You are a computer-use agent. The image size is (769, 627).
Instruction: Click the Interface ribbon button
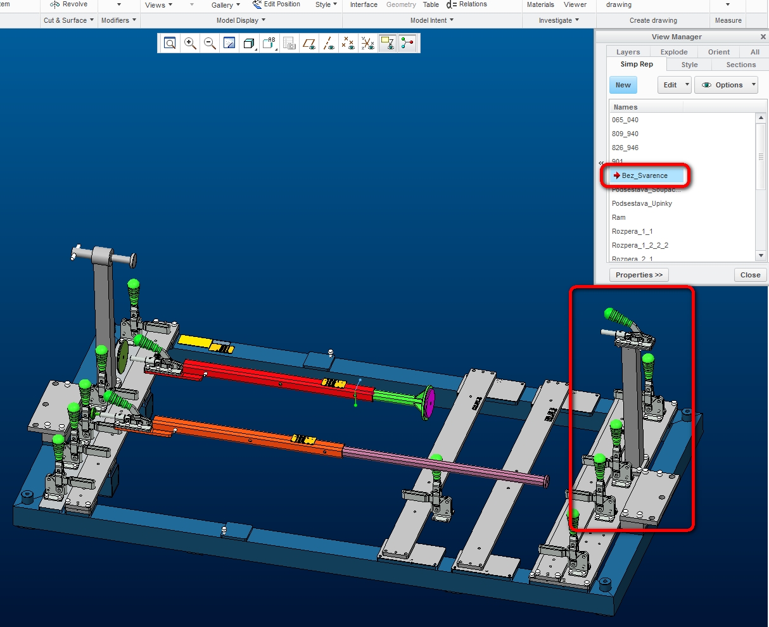click(x=364, y=4)
